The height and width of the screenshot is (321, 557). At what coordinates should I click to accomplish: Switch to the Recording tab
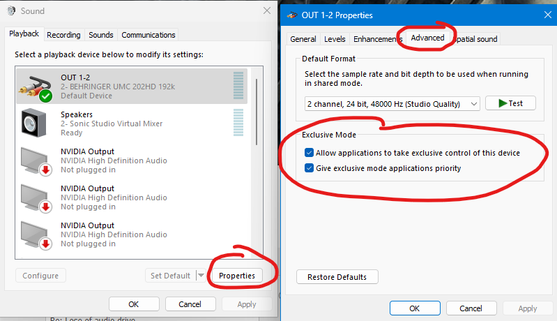click(x=63, y=35)
